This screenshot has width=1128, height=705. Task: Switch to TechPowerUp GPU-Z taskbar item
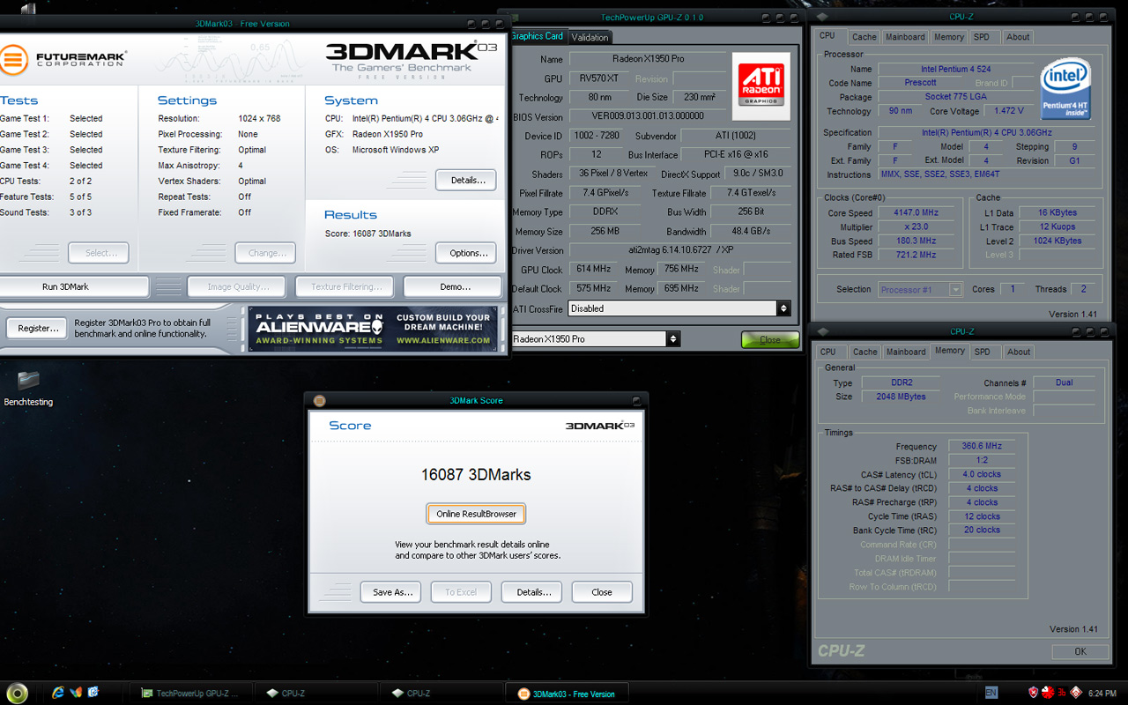[191, 694]
